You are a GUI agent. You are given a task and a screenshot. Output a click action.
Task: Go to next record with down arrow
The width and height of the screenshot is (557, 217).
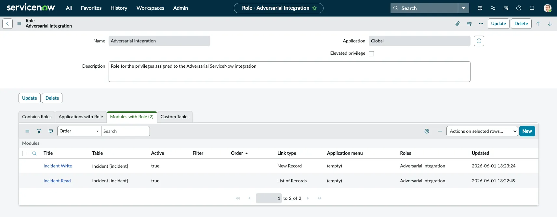point(550,24)
